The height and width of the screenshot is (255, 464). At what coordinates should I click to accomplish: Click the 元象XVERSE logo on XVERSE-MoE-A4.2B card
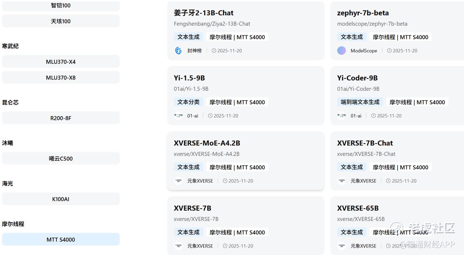click(178, 181)
